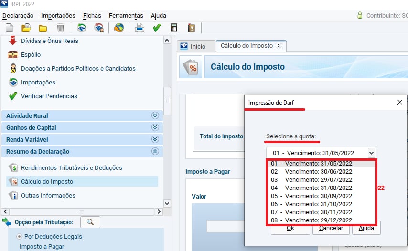Click the globe transmit icon in toolbar
Image resolution: width=408 pixels, height=251 pixels.
tap(118, 28)
